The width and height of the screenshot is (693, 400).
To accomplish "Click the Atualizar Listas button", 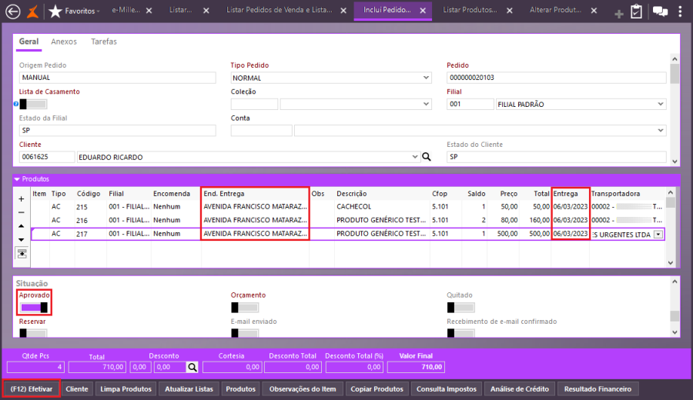I will 189,389.
